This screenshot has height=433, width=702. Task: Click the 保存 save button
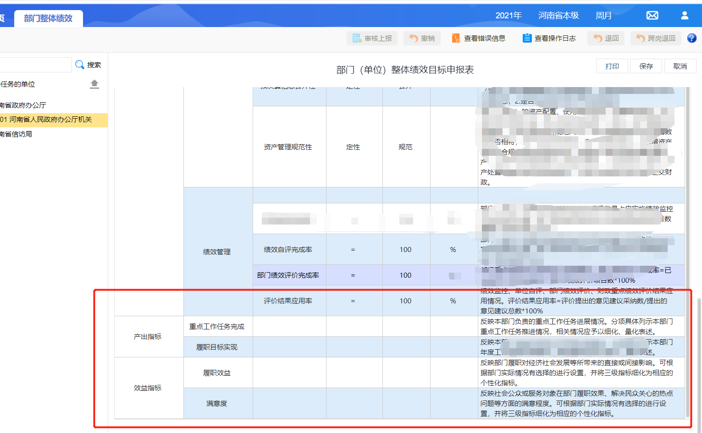pyautogui.click(x=646, y=66)
